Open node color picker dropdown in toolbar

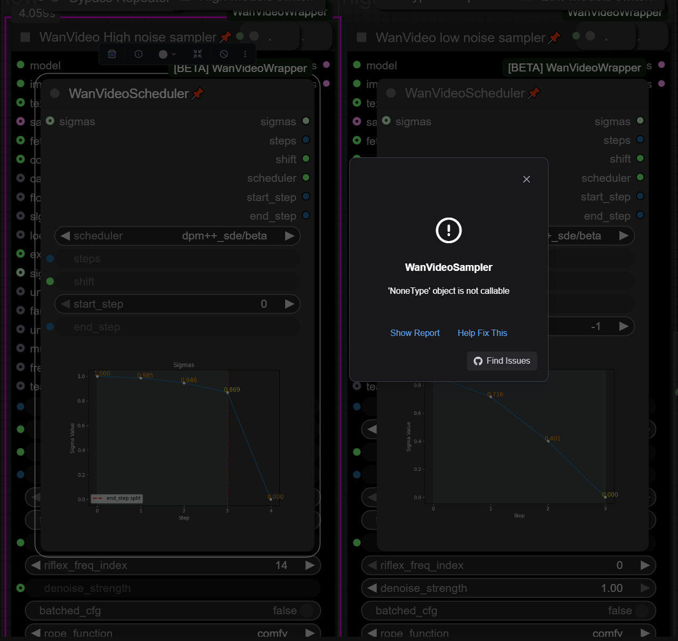[x=167, y=54]
